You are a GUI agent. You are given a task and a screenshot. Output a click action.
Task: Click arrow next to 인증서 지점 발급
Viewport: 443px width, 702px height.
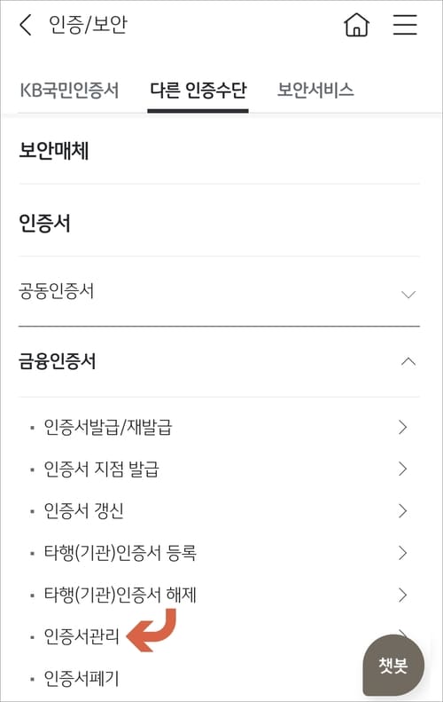point(403,469)
